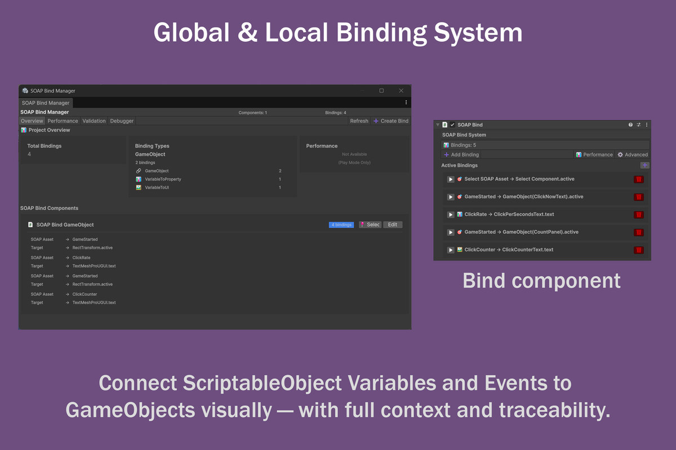Image resolution: width=676 pixels, height=450 pixels.
Task: Delete the GameStarted CountPanel binding
Action: pos(639,232)
